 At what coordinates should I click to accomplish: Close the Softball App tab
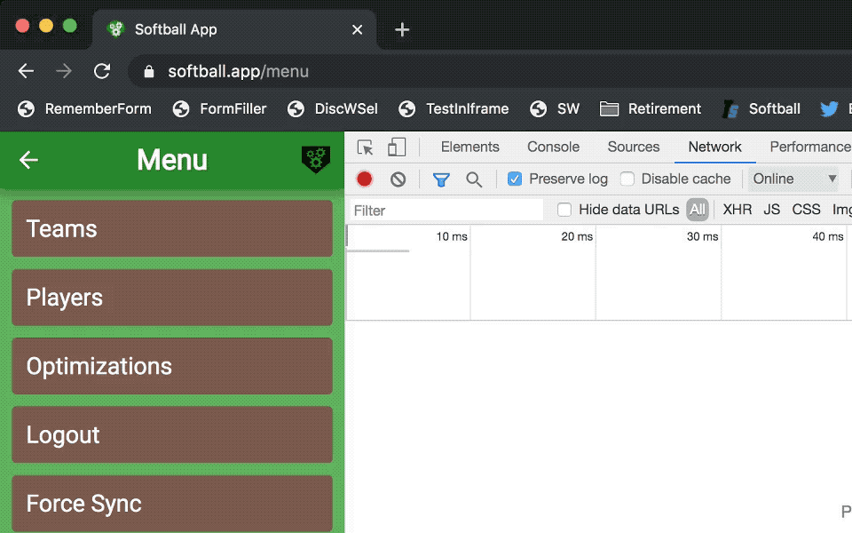click(x=357, y=30)
